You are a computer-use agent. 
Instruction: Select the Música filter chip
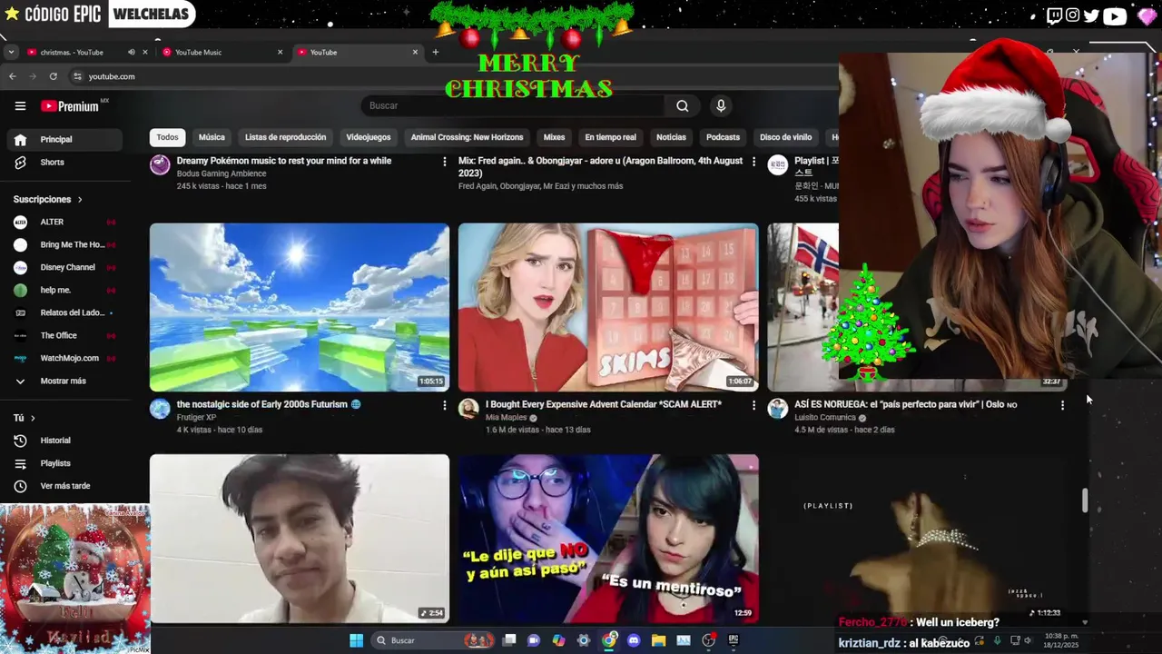[212, 137]
